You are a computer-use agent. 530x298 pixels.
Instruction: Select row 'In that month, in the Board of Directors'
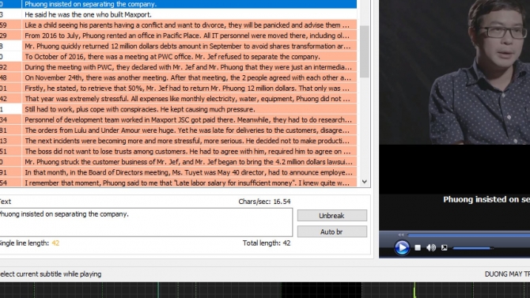point(178,172)
